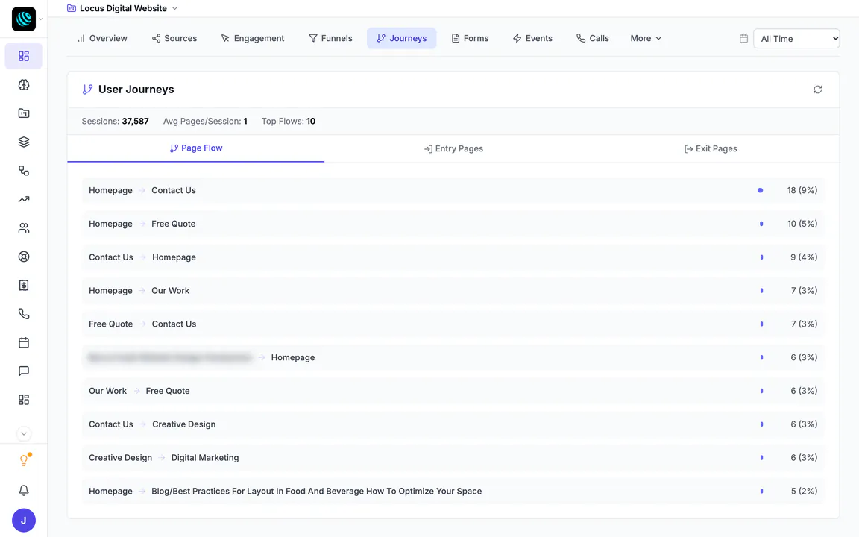859x537 pixels.
Task: Click the User Journeys heading
Action: pyautogui.click(x=136, y=89)
